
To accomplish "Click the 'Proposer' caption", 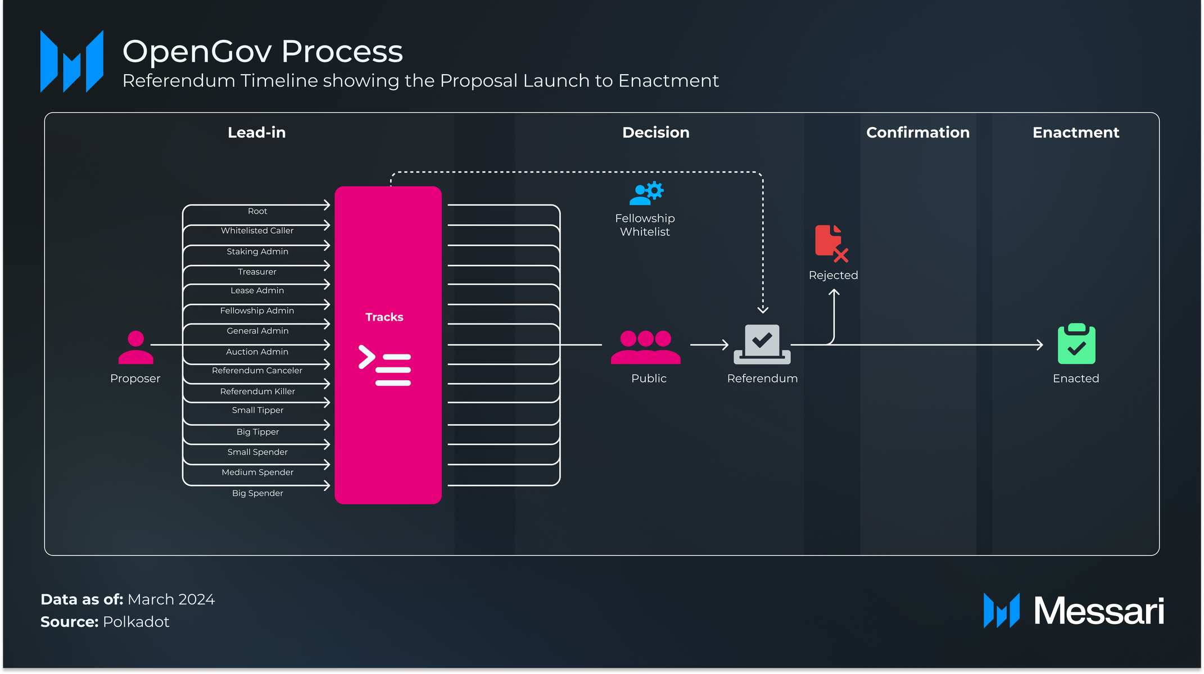I will click(x=135, y=379).
